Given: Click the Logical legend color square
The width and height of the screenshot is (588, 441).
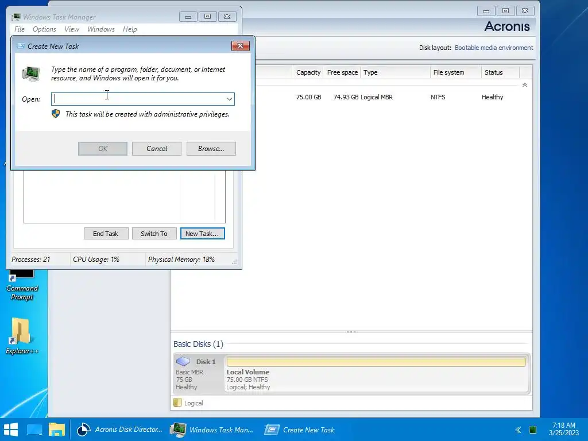Looking at the screenshot, I should point(178,403).
